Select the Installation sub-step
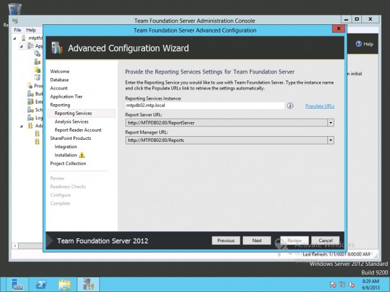This screenshot has height=292, width=390. pos(66,155)
